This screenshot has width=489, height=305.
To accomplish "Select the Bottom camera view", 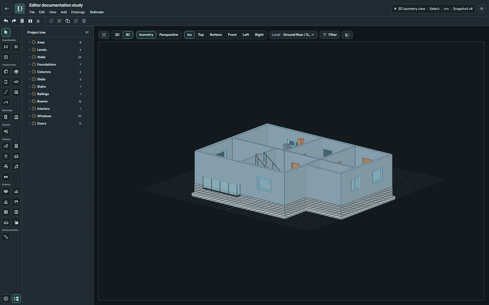I will click(x=216, y=35).
